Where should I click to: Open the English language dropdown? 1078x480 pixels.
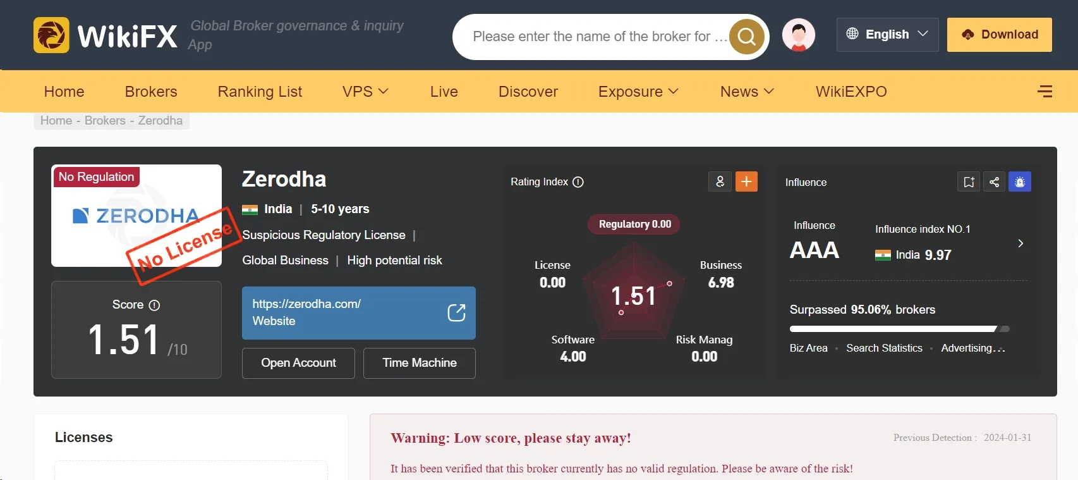pyautogui.click(x=887, y=34)
